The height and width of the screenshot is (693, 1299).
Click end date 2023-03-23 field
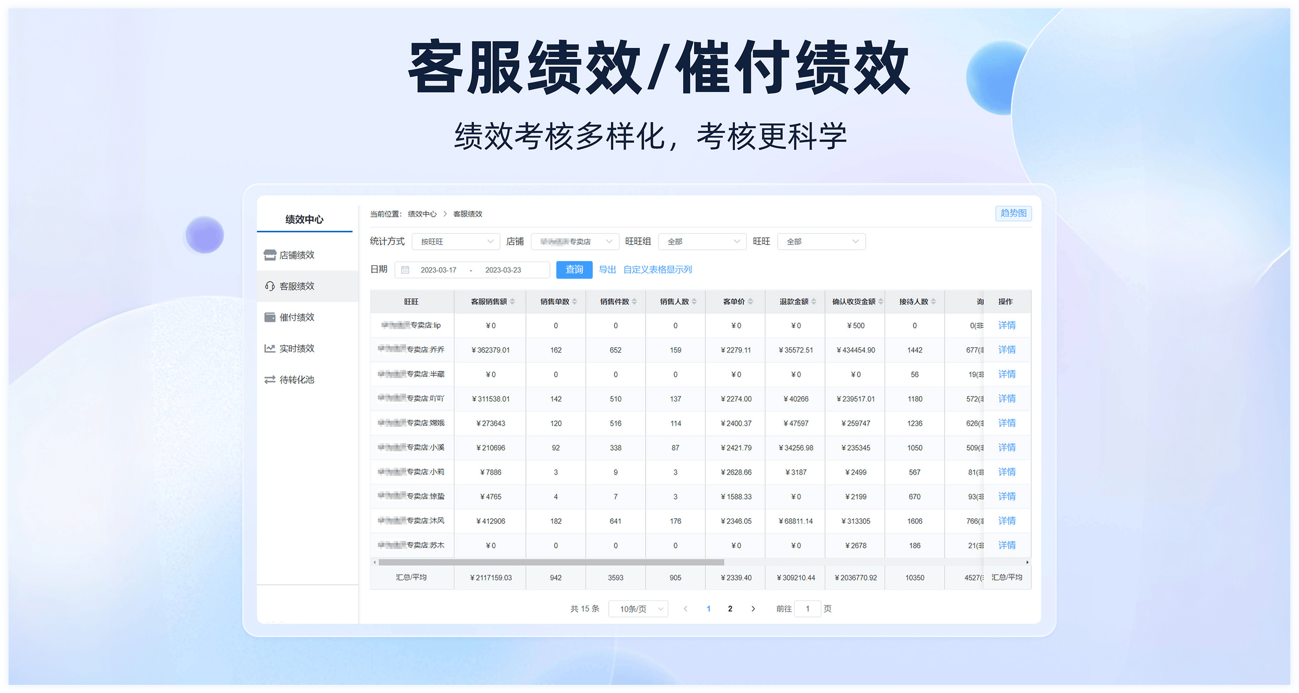pos(503,270)
